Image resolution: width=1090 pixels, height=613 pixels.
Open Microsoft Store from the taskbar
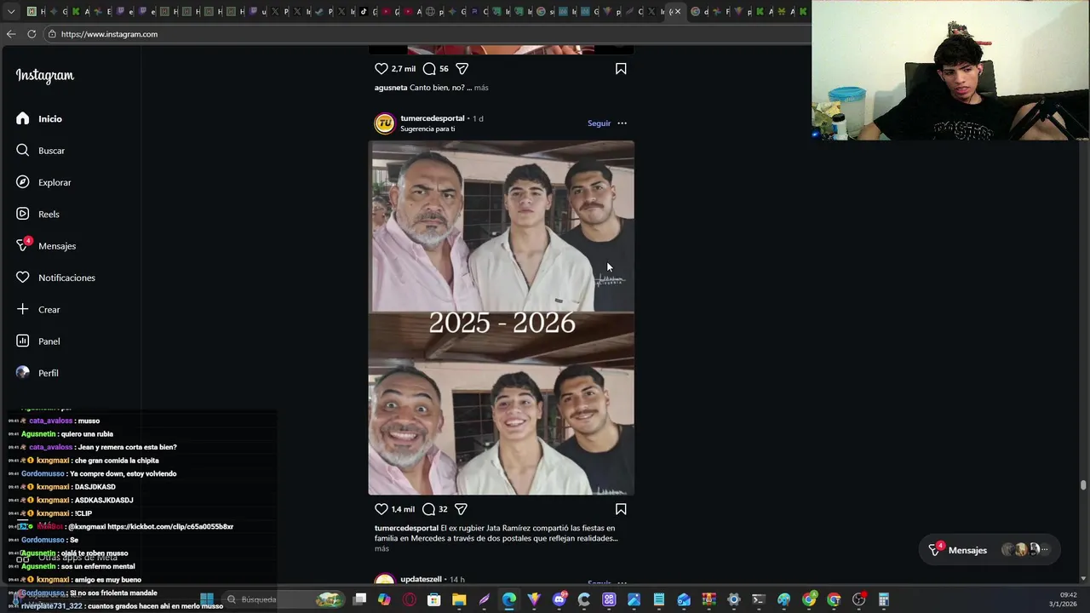434,599
